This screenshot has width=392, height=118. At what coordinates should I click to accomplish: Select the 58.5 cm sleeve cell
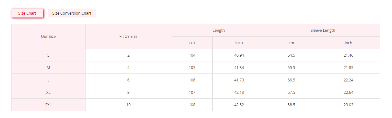[292, 105]
